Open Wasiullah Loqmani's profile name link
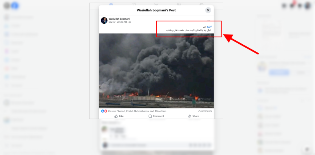 (x=119, y=19)
